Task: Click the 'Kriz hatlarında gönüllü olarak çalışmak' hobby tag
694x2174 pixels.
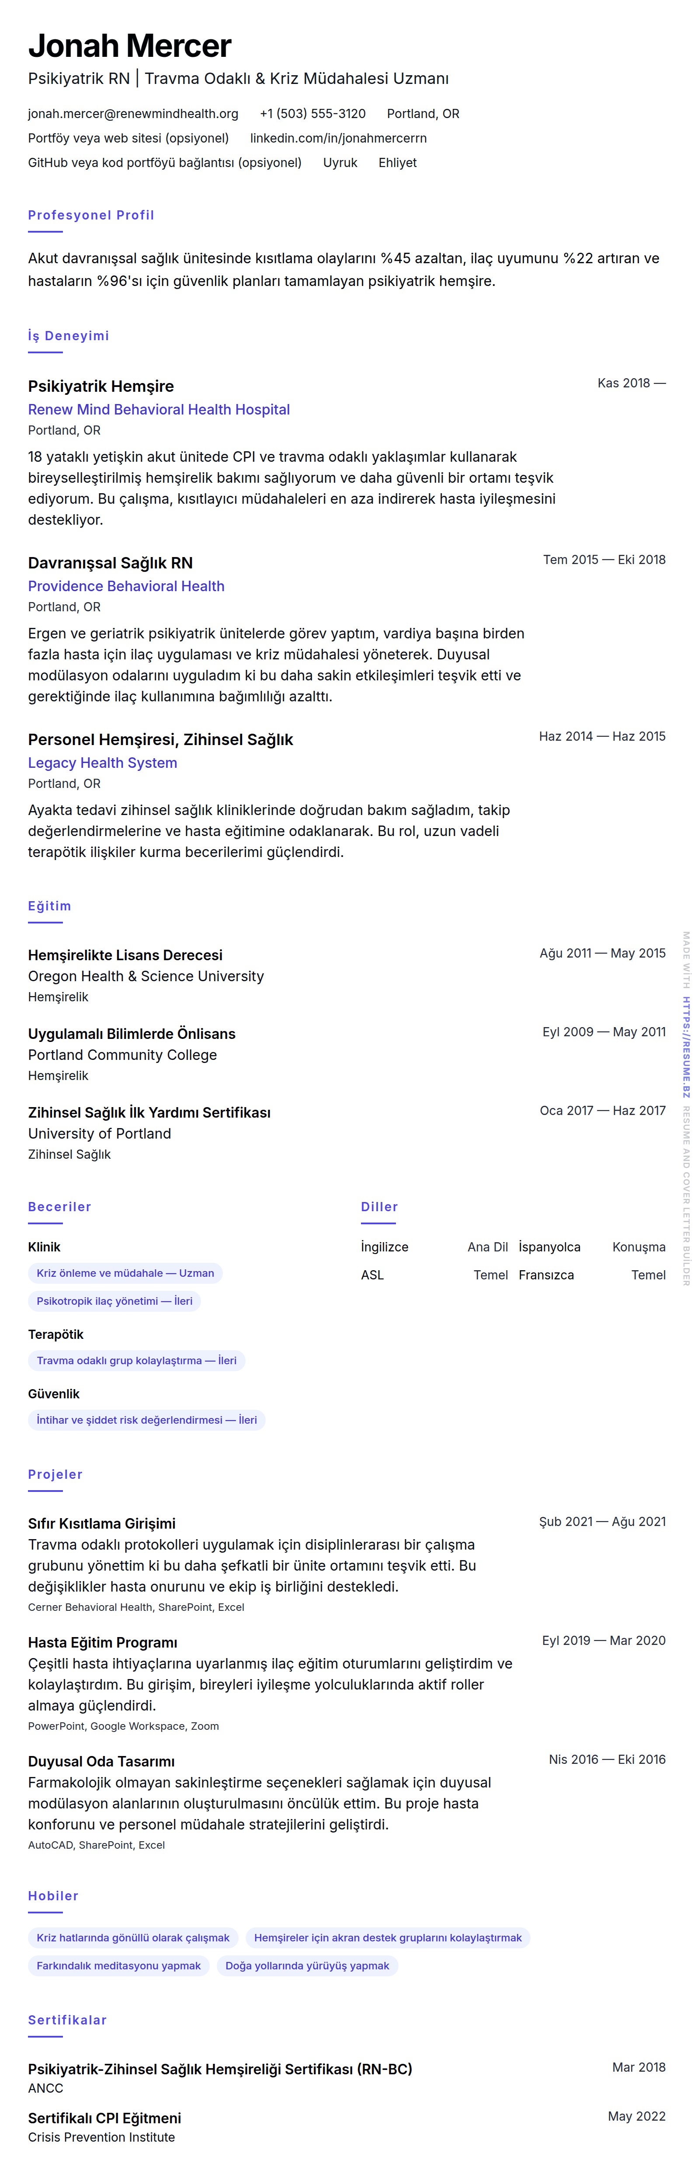Action: (x=133, y=1938)
